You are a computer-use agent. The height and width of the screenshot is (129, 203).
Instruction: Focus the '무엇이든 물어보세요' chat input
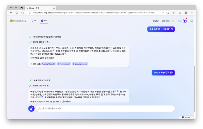pos(105,108)
